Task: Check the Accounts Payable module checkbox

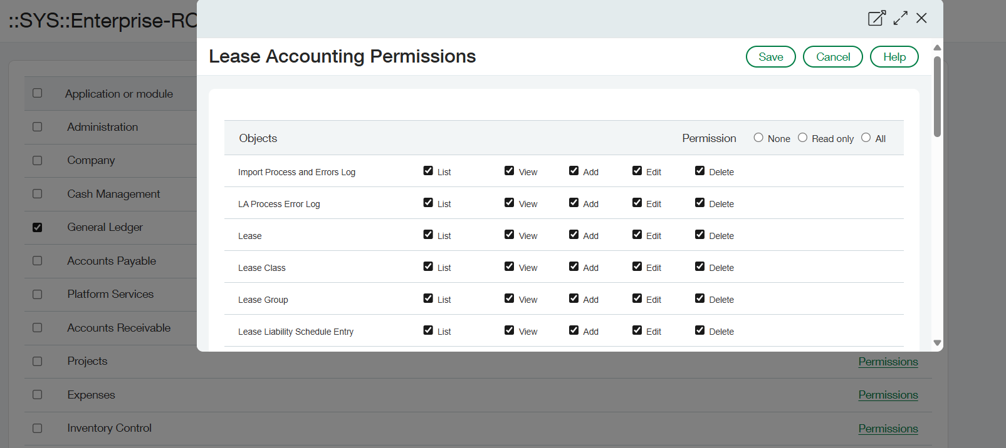Action: pos(38,261)
